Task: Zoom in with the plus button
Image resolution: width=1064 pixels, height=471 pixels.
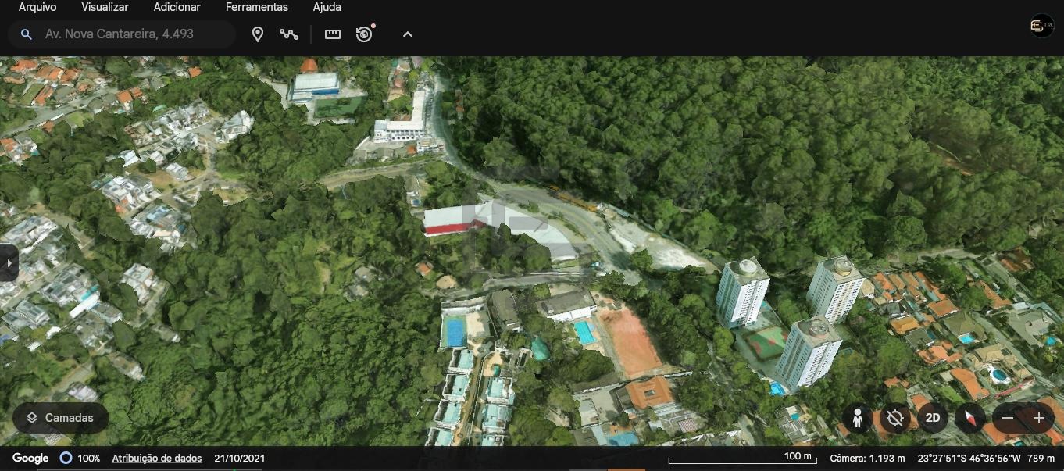Action: 1039,419
